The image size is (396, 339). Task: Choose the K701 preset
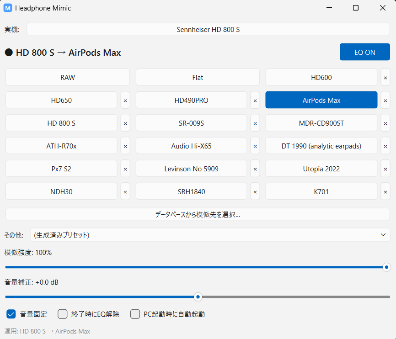point(321,191)
